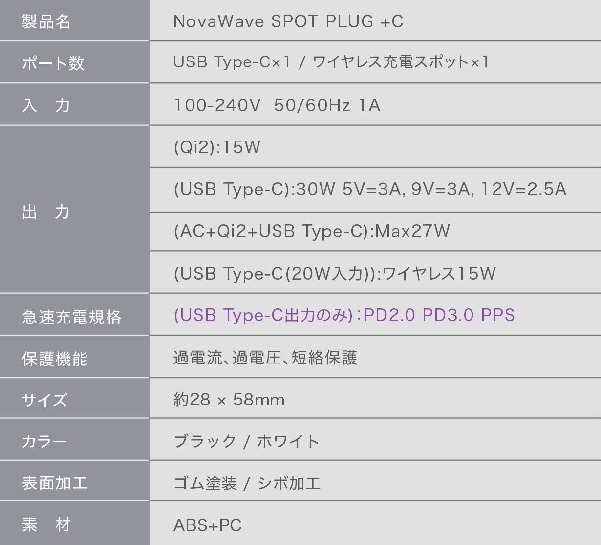Screen dimensions: 601x545
Task: Click the 20W入力 ワイヤレス15W row
Action: click(375, 273)
